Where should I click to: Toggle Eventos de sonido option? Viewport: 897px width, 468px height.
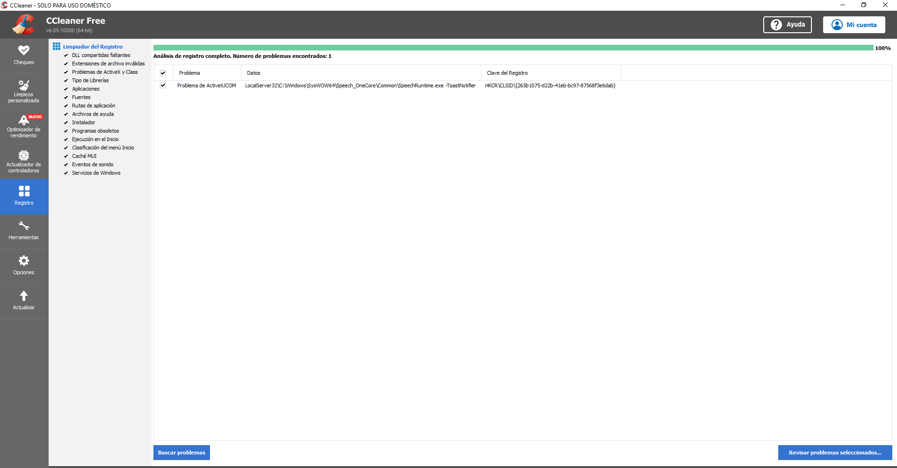coord(66,164)
